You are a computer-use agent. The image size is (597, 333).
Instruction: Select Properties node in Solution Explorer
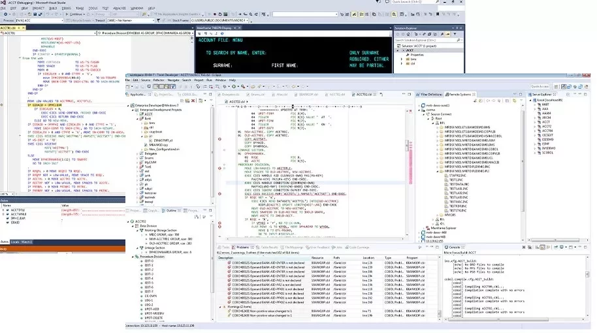click(417, 55)
